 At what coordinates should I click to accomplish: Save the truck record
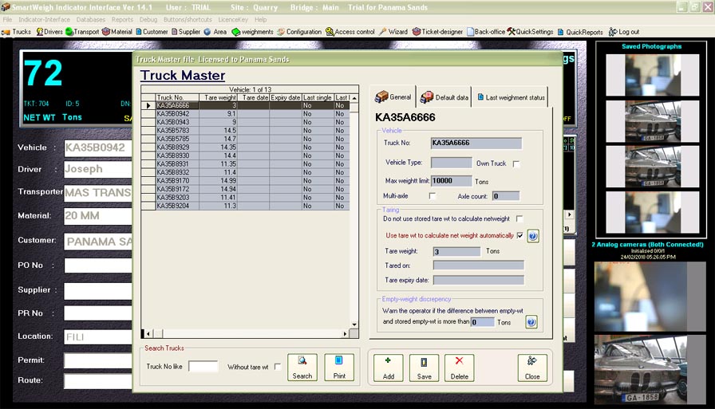point(424,368)
